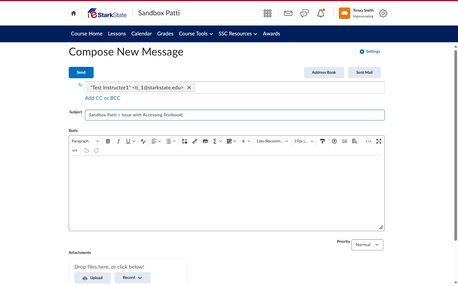This screenshot has width=458, height=286.
Task: Open subscription alerts chat icon
Action: 304,13
